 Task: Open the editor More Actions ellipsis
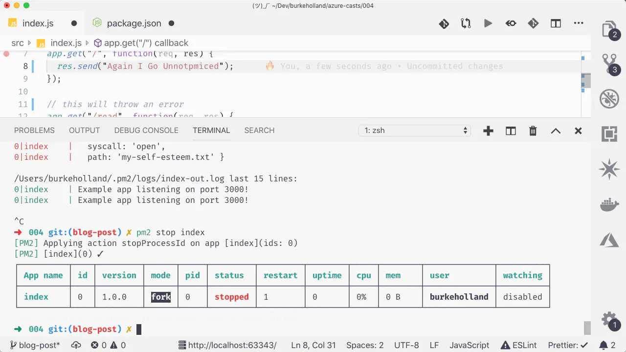[x=579, y=23]
